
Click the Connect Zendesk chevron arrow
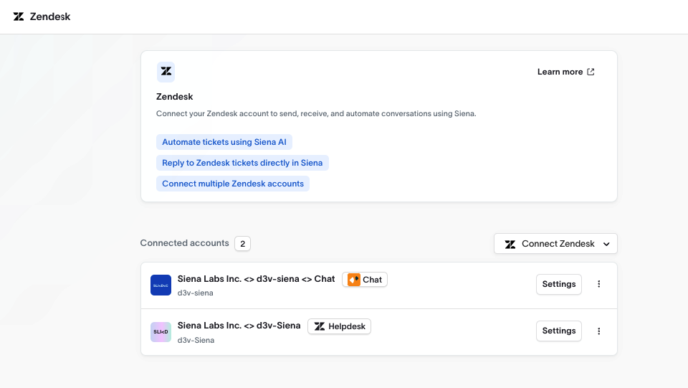click(606, 244)
